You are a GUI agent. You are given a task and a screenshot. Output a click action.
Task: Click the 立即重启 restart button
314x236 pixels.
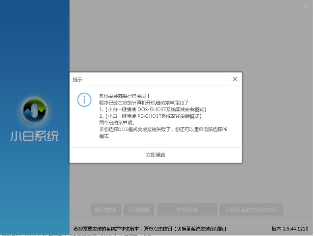(x=156, y=155)
